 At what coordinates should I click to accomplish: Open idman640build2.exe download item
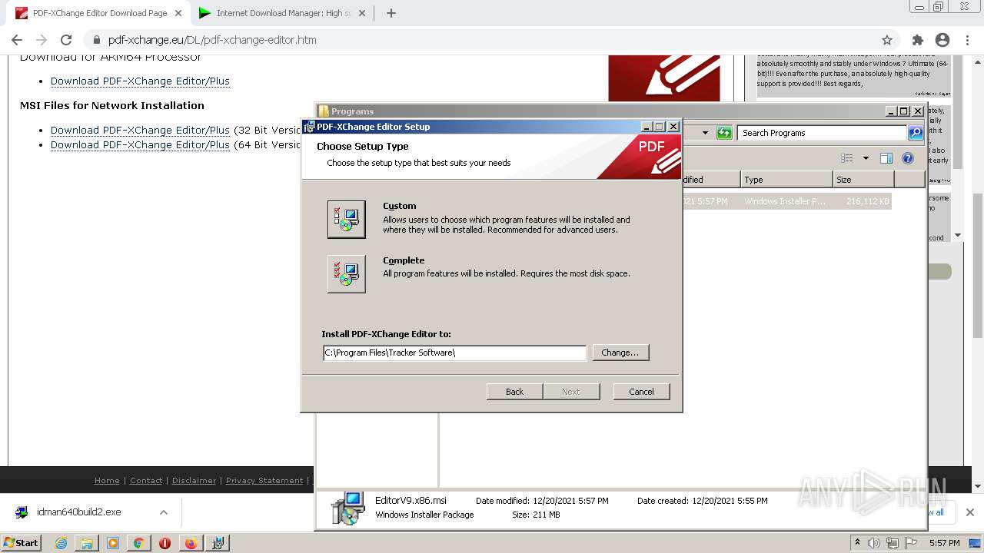(x=78, y=512)
